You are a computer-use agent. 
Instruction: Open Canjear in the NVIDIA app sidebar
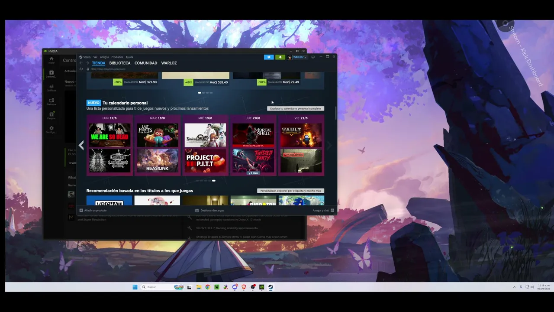click(52, 116)
